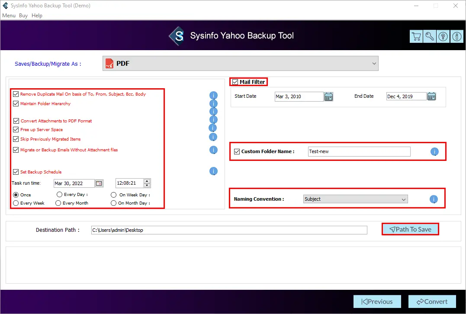466x314 pixels.
Task: Open Start Date calendar picker icon
Action: pyautogui.click(x=329, y=96)
